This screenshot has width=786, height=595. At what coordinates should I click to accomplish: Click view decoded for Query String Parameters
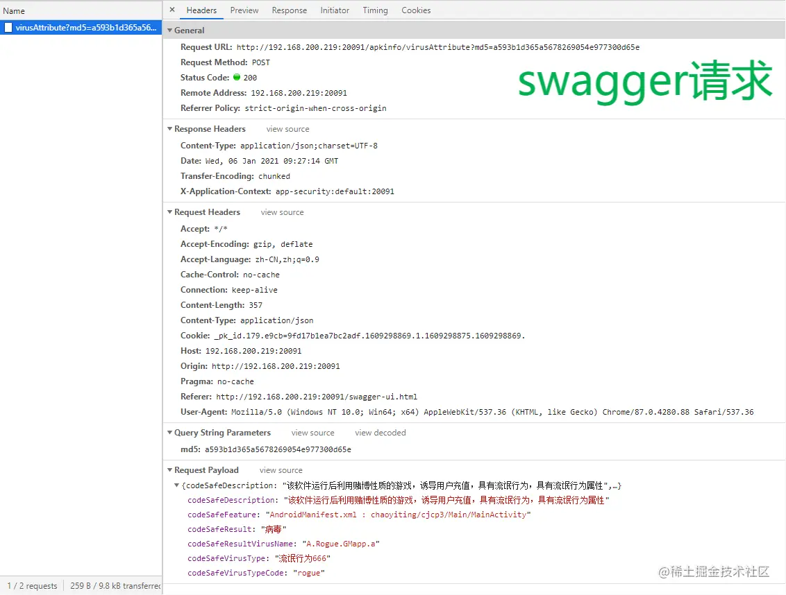[380, 432]
